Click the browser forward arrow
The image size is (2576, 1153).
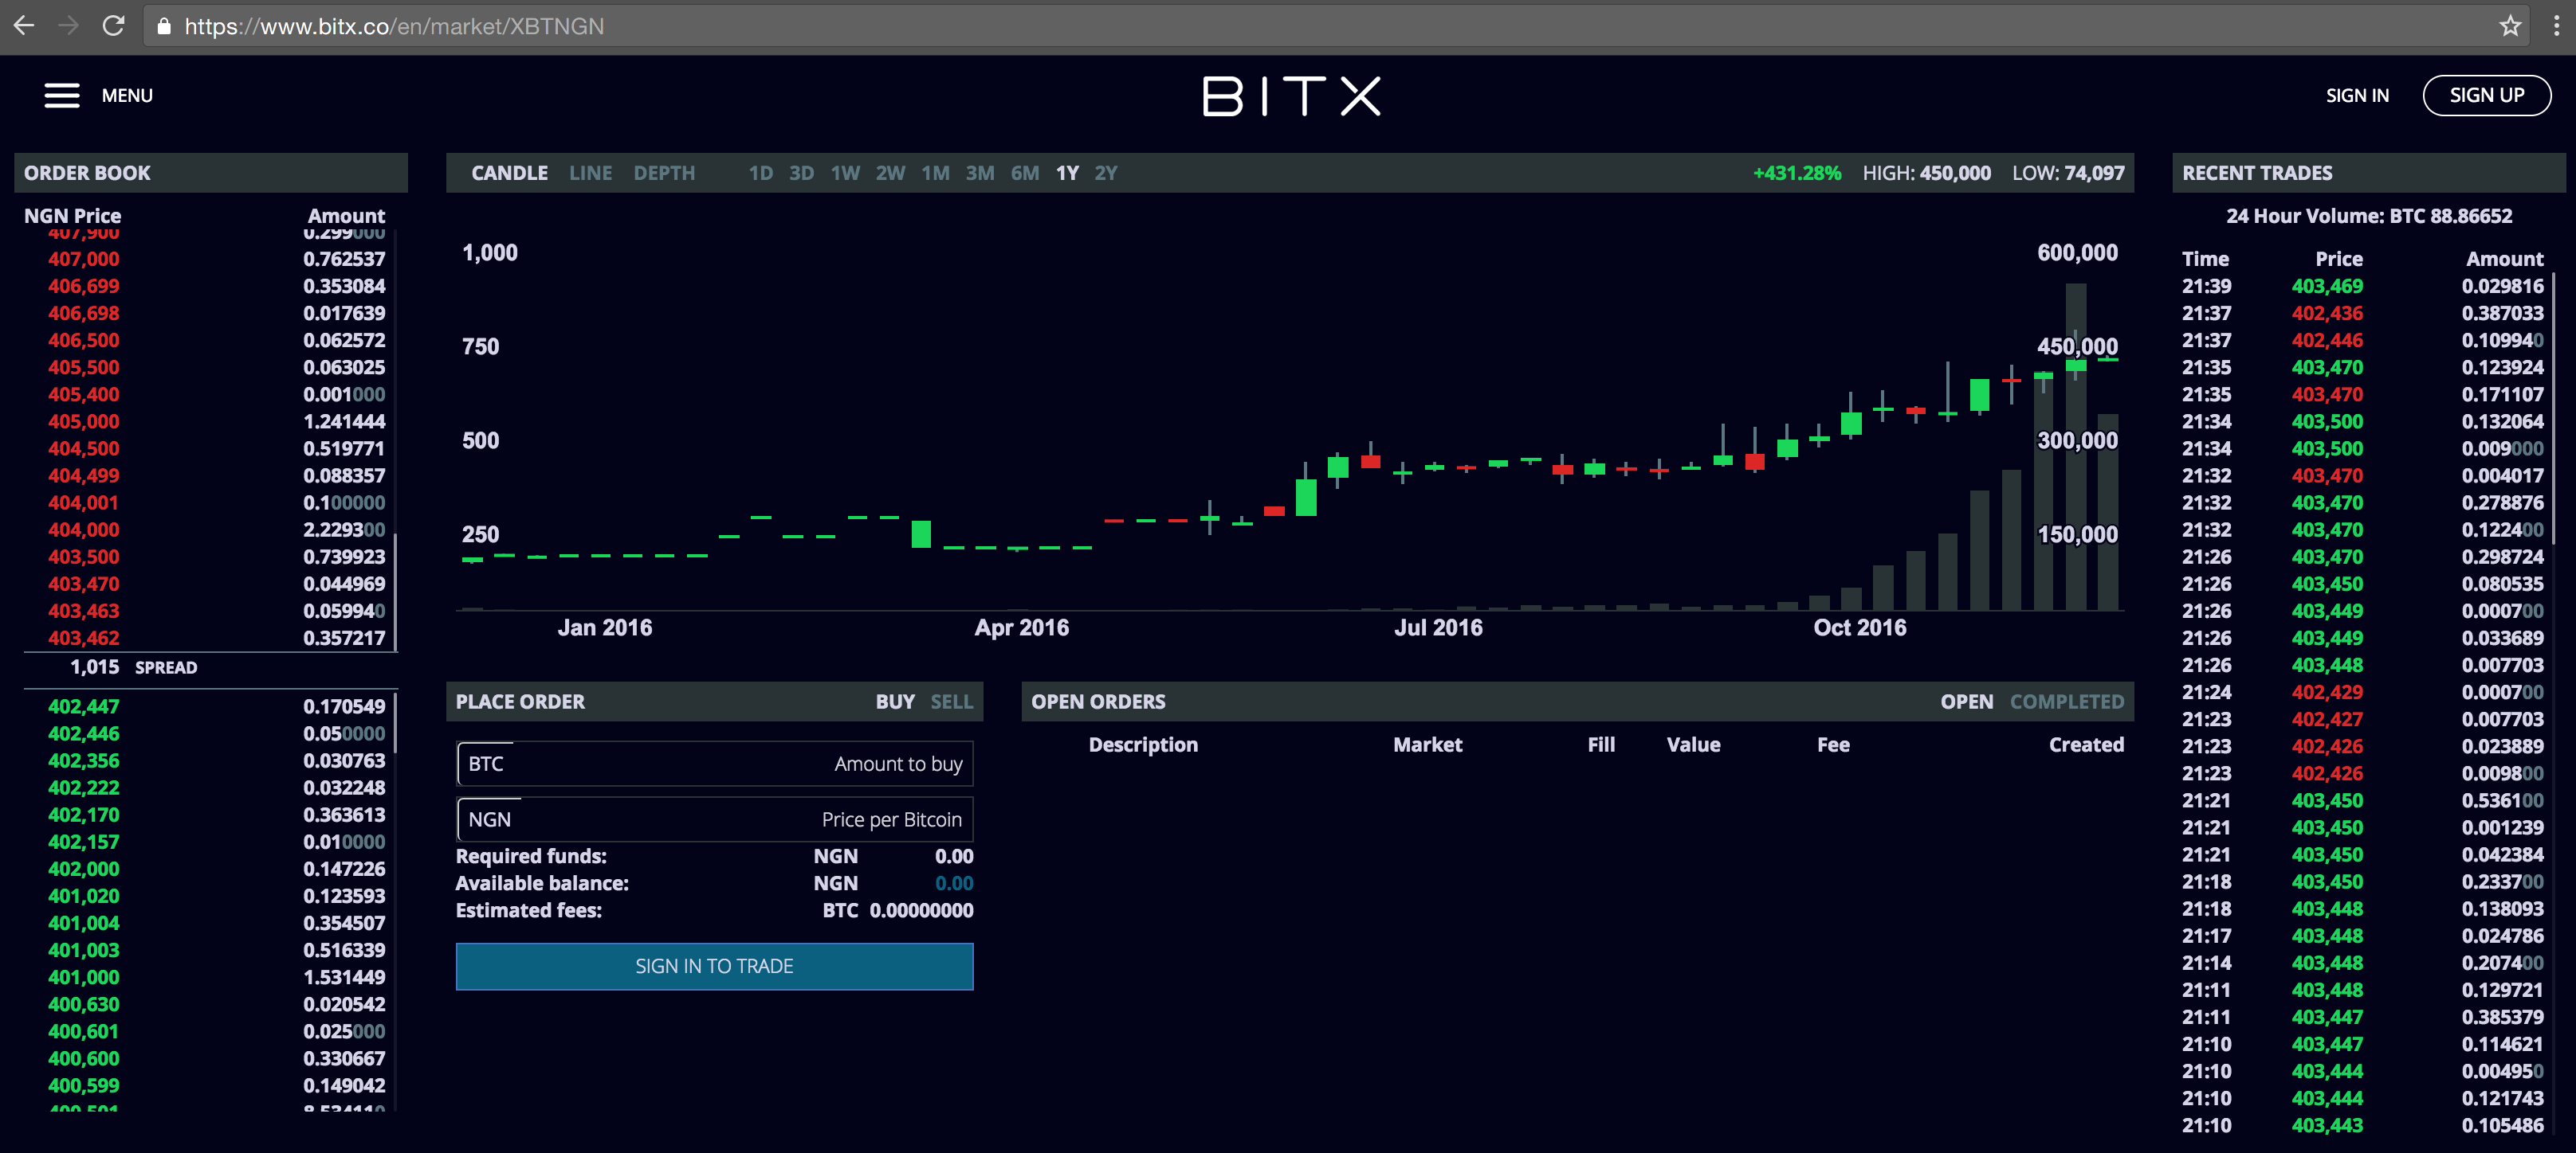pyautogui.click(x=68, y=26)
